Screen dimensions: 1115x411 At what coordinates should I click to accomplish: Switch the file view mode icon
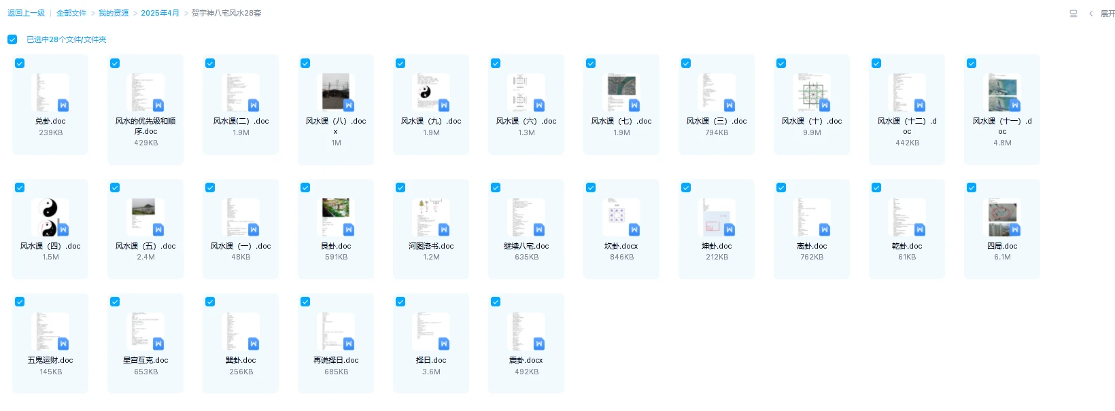pyautogui.click(x=1074, y=13)
